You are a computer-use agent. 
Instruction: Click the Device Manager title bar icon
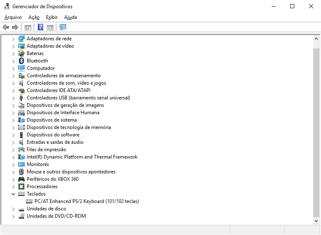pos(7,7)
